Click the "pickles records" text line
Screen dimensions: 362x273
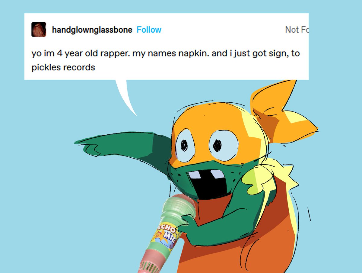[63, 67]
